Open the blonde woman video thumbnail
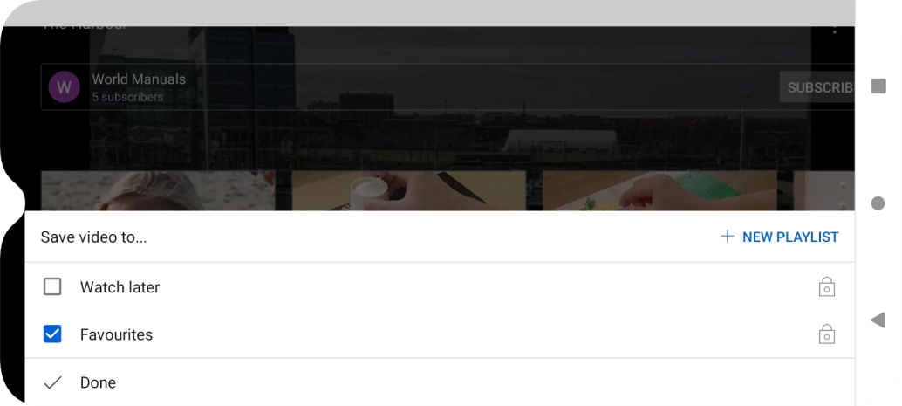The image size is (902, 406). pos(158,190)
